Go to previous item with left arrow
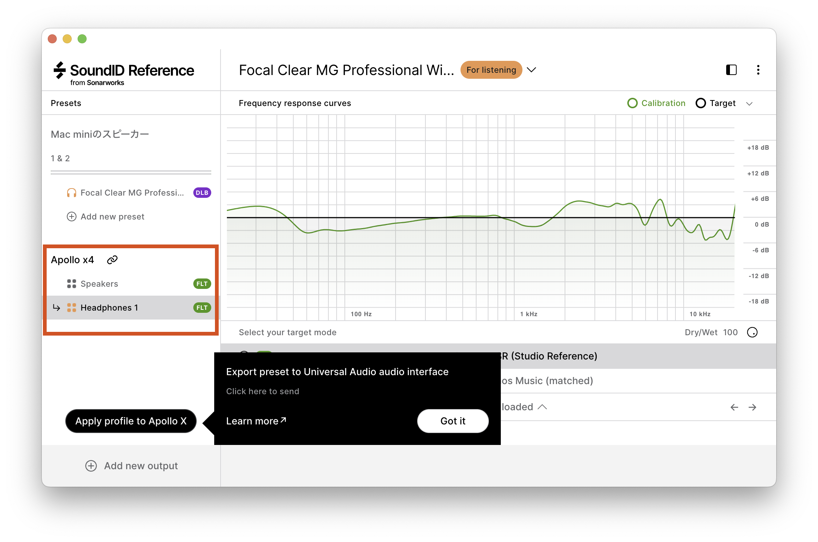Viewport: 818px width, 542px height. (x=734, y=407)
